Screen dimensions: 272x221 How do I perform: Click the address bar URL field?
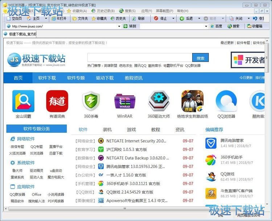coord(64,26)
